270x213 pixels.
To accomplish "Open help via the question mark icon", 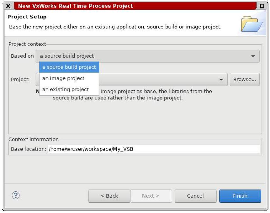I will pyautogui.click(x=16, y=196).
